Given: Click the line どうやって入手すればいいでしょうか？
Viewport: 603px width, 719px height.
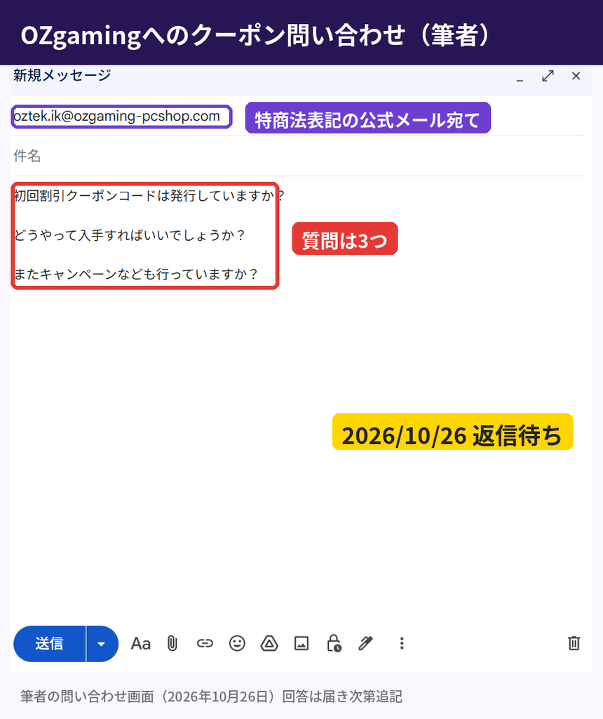Looking at the screenshot, I should tap(130, 235).
